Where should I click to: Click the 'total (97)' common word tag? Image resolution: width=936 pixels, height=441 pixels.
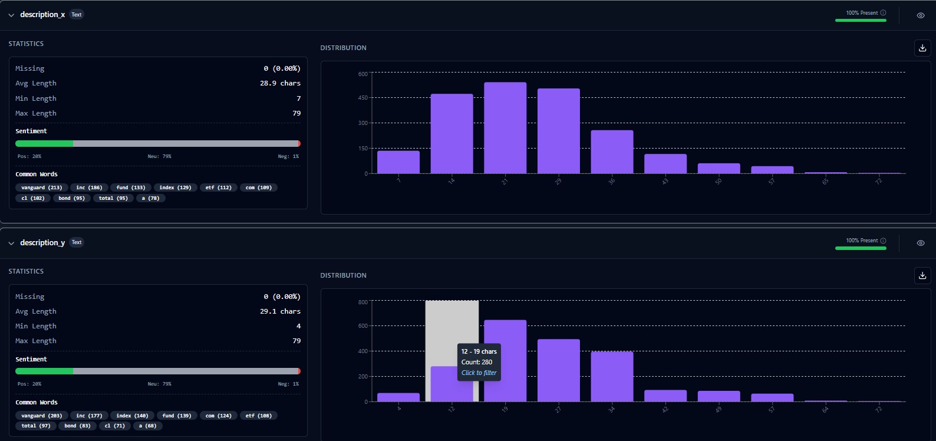point(36,426)
